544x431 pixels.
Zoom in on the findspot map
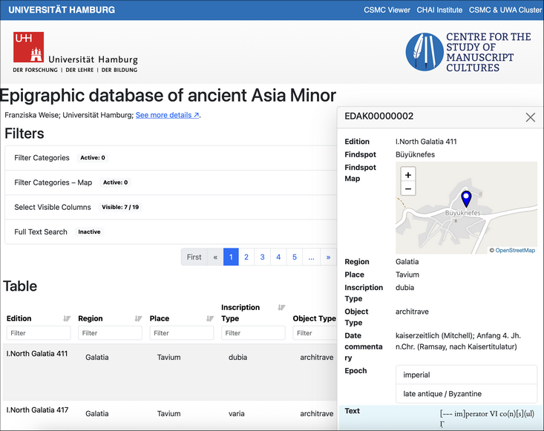pos(408,175)
